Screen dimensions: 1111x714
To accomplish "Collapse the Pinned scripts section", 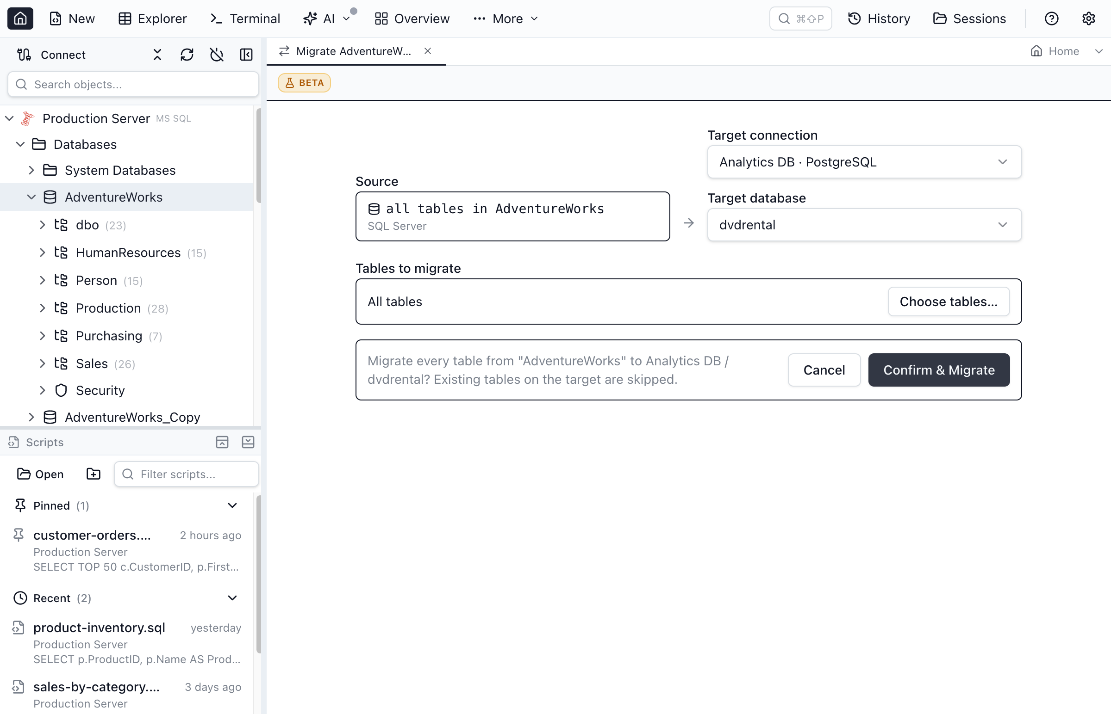I will point(232,505).
